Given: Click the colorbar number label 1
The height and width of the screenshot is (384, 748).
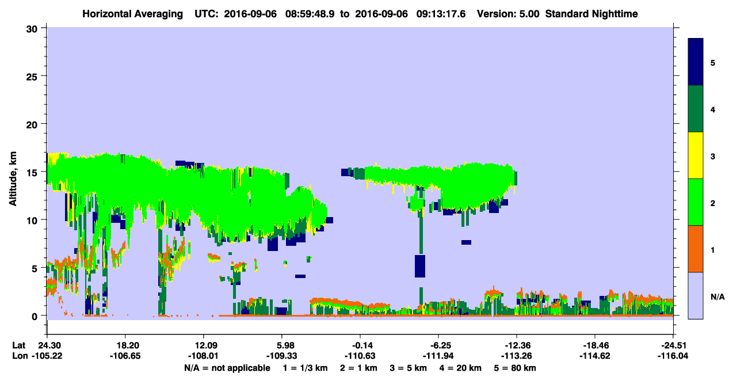Looking at the screenshot, I should coord(713,249).
